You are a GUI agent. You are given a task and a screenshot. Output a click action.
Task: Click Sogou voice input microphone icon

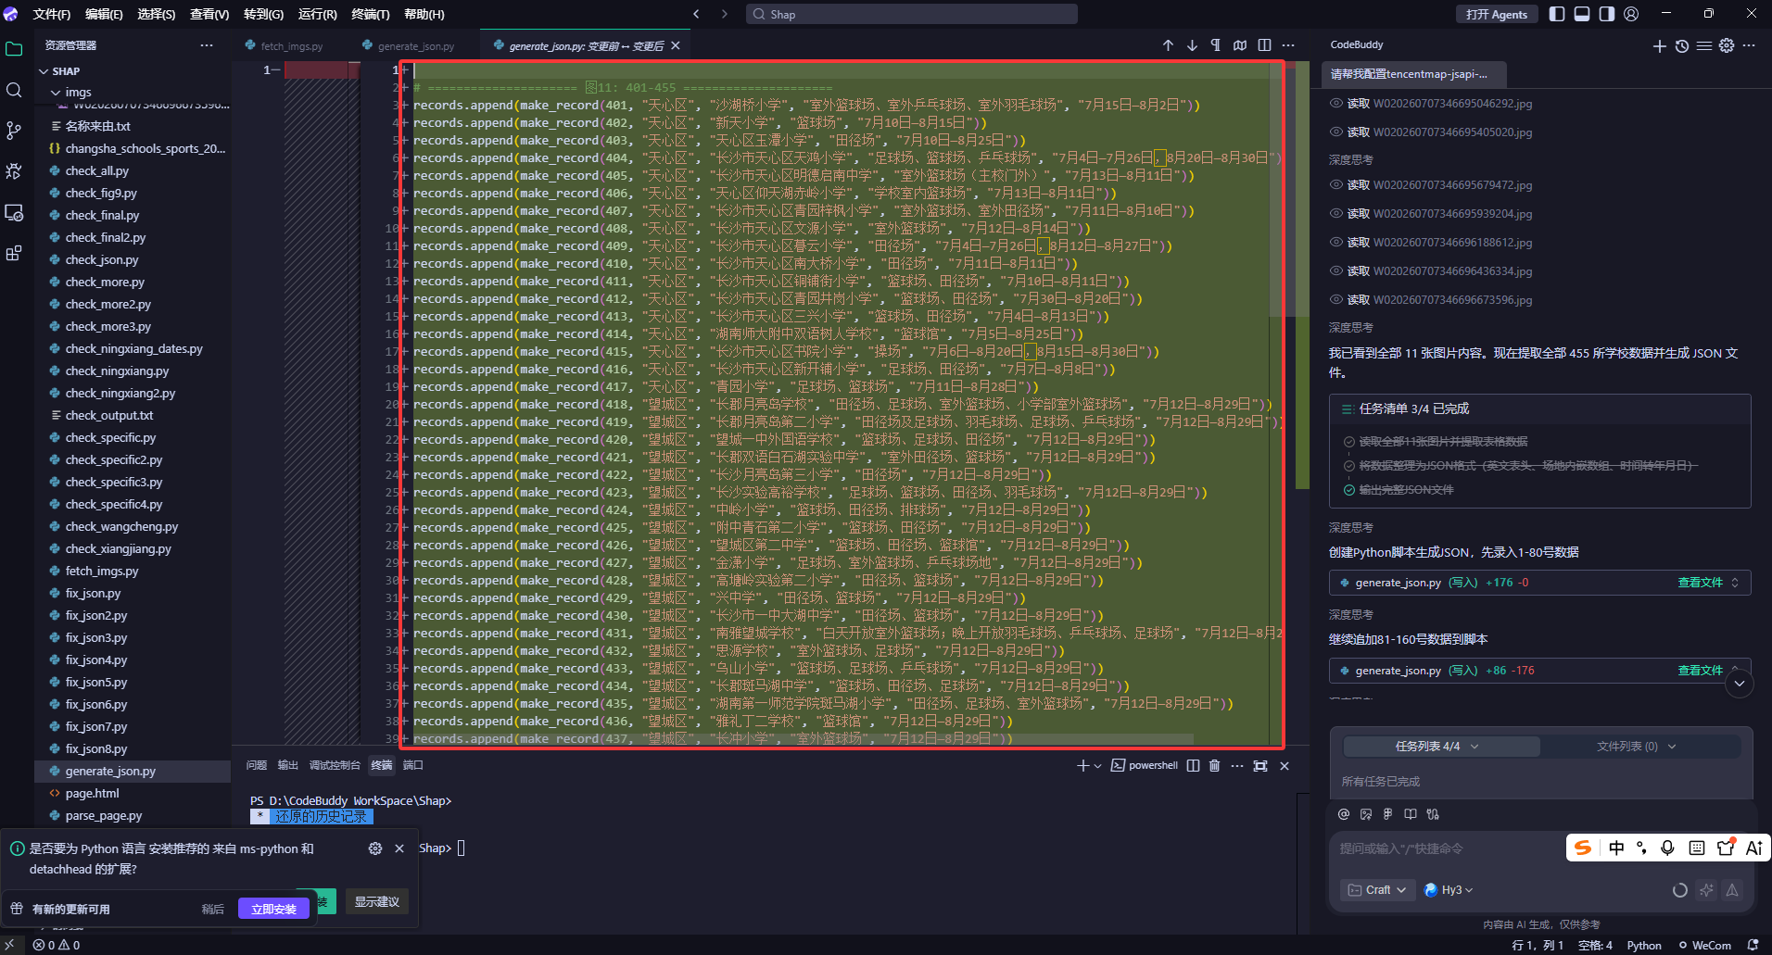(x=1667, y=848)
